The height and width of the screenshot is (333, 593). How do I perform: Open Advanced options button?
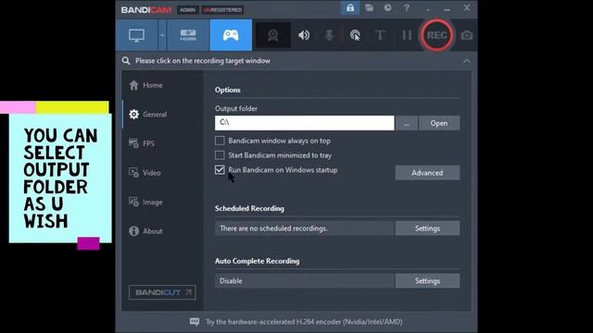click(x=427, y=173)
